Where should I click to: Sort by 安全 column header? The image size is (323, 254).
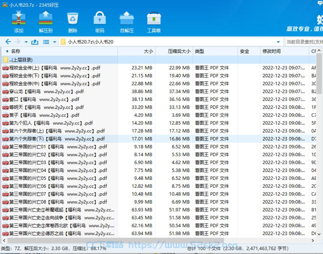(249, 51)
